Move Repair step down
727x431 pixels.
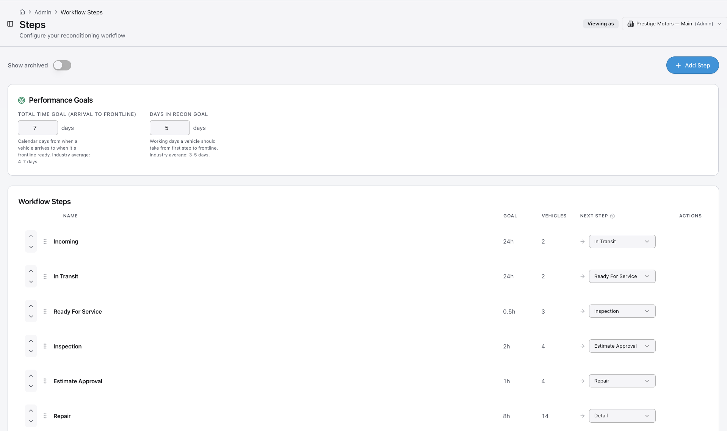[31, 421]
